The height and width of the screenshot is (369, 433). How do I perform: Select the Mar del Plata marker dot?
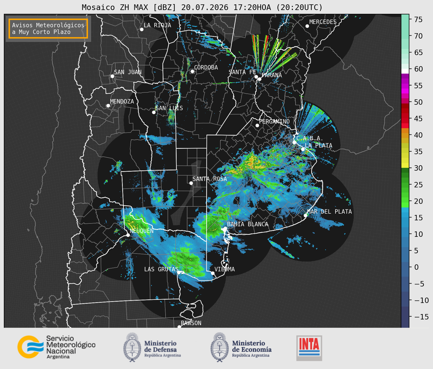point(305,216)
